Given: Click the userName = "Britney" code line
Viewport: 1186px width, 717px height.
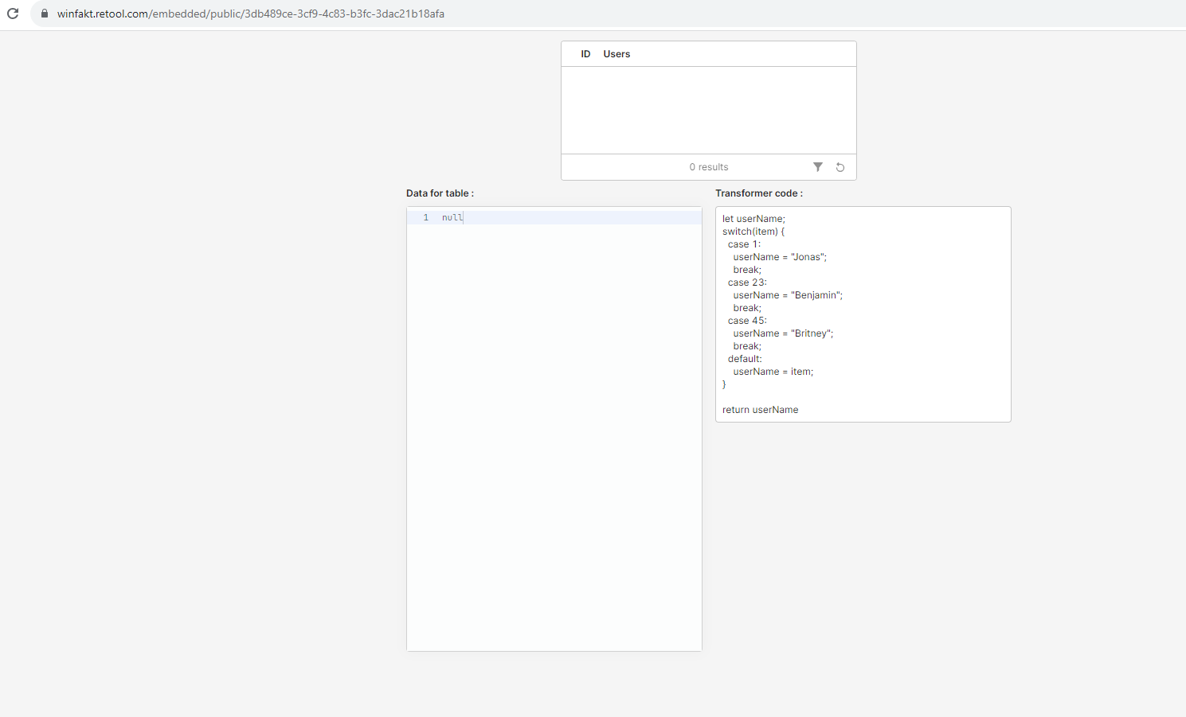Looking at the screenshot, I should [x=783, y=333].
